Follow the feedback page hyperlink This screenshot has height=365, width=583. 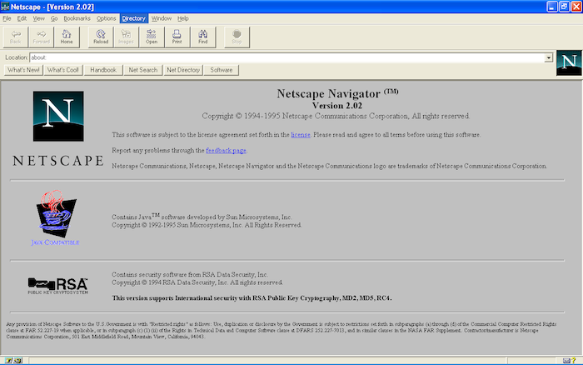point(226,150)
